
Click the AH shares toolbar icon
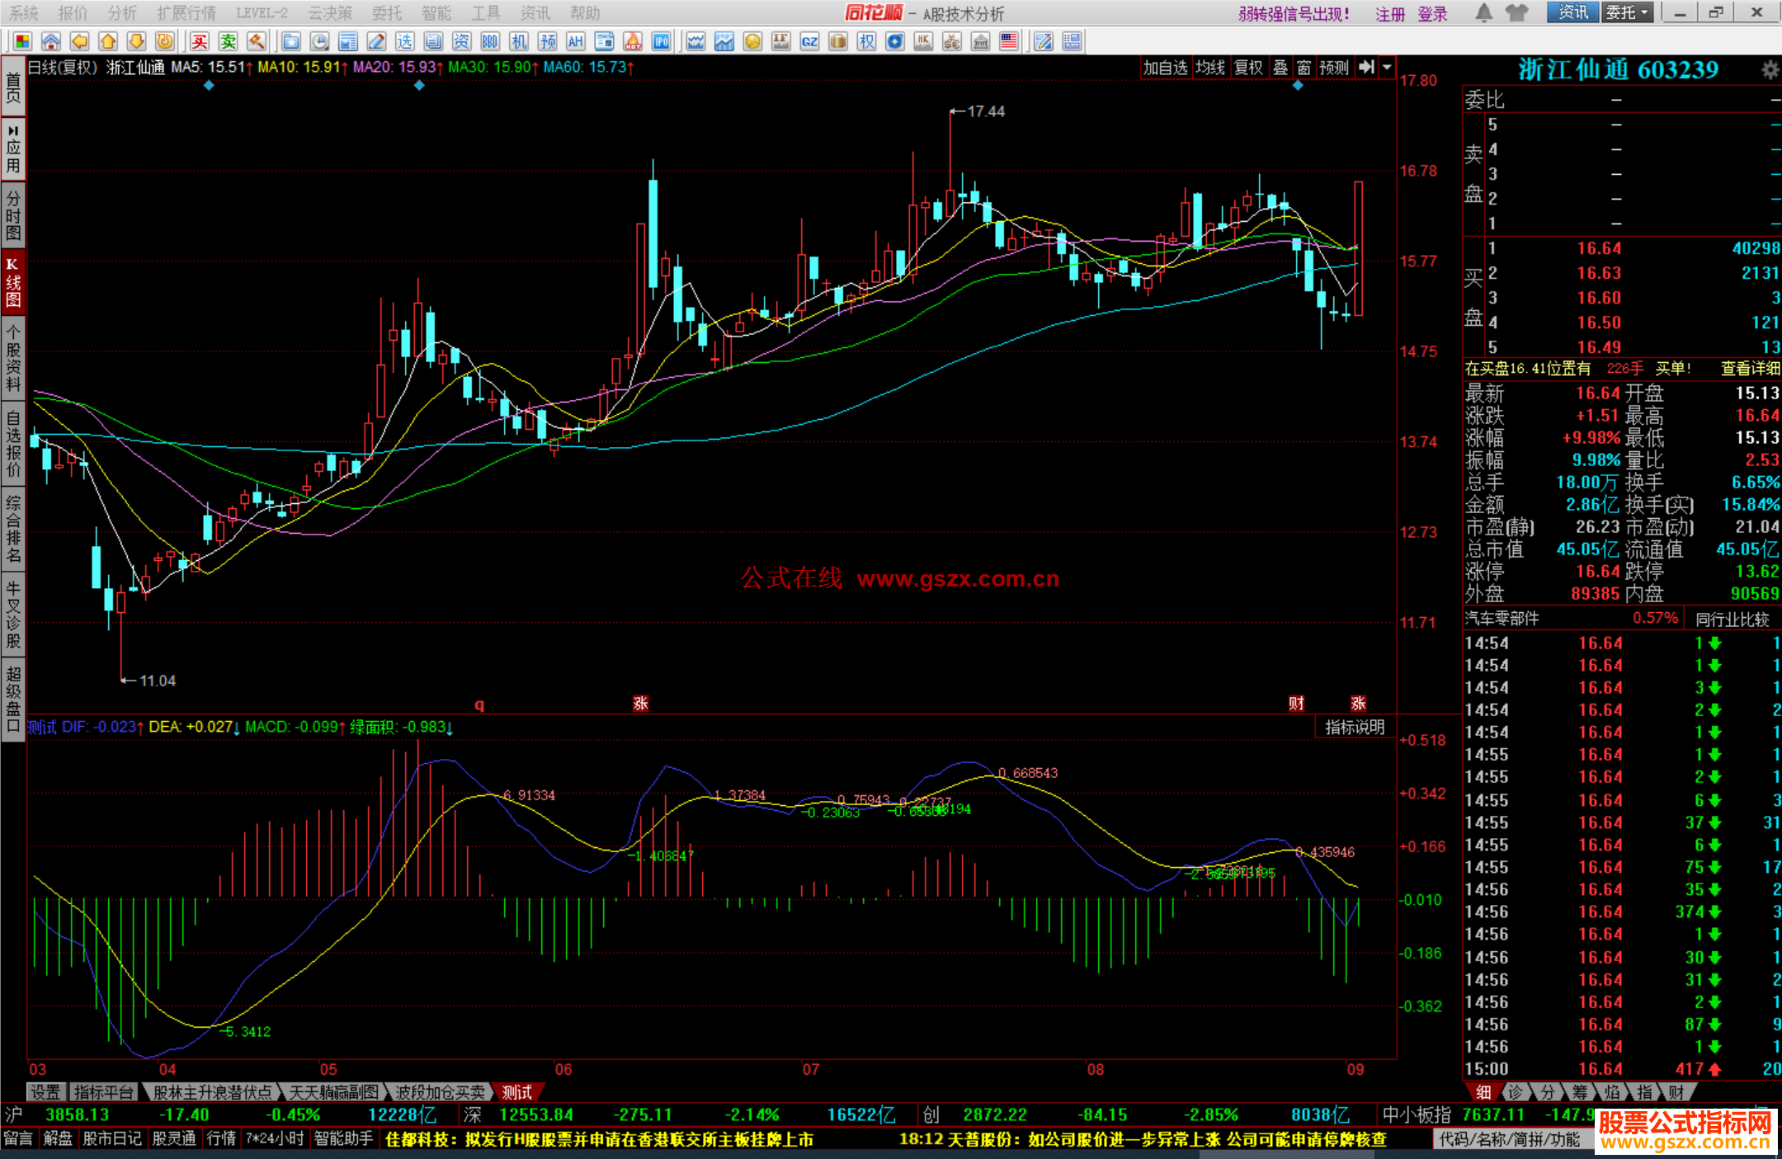coord(576,41)
